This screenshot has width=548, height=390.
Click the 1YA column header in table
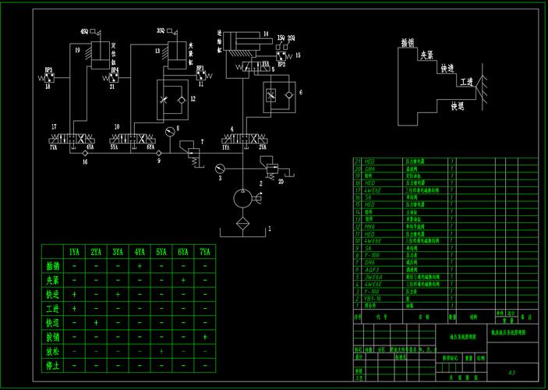(x=73, y=252)
